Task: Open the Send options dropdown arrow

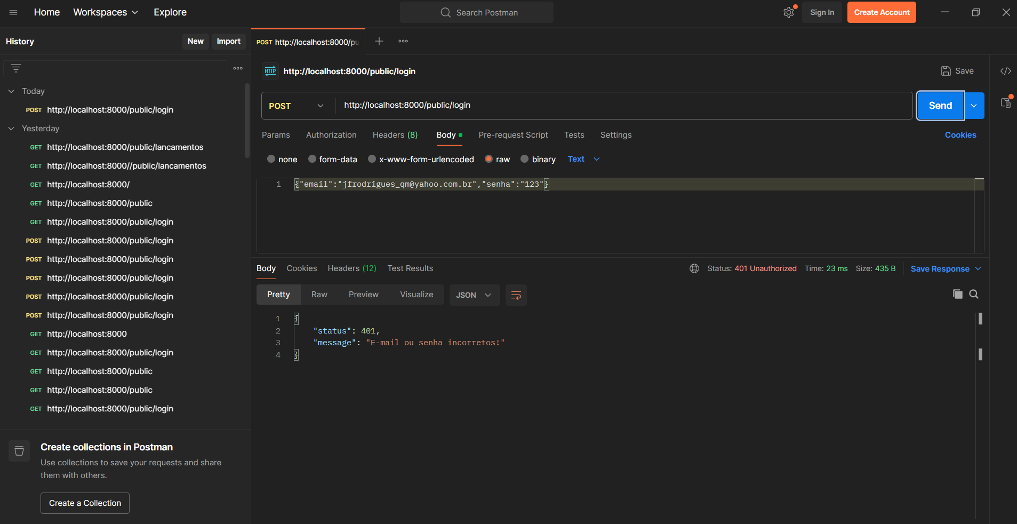Action: click(974, 106)
